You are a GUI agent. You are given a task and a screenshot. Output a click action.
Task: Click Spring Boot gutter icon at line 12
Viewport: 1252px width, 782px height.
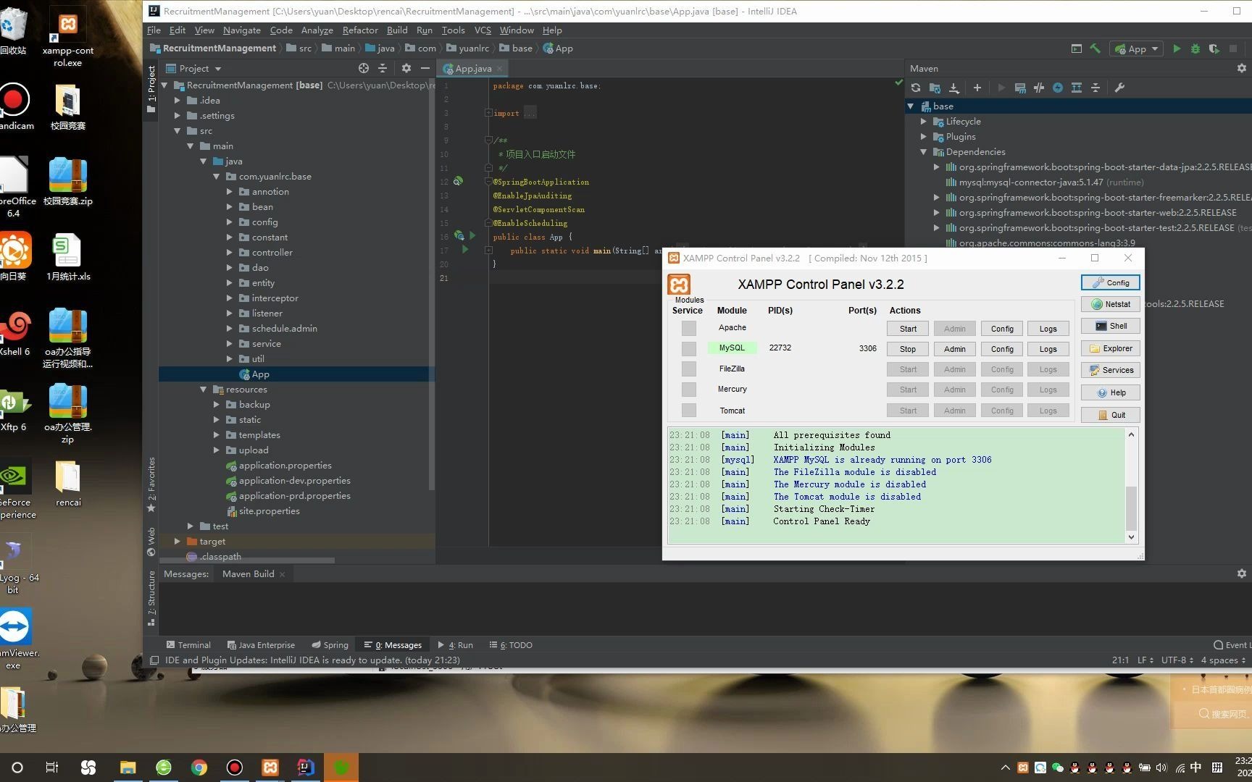coord(458,181)
